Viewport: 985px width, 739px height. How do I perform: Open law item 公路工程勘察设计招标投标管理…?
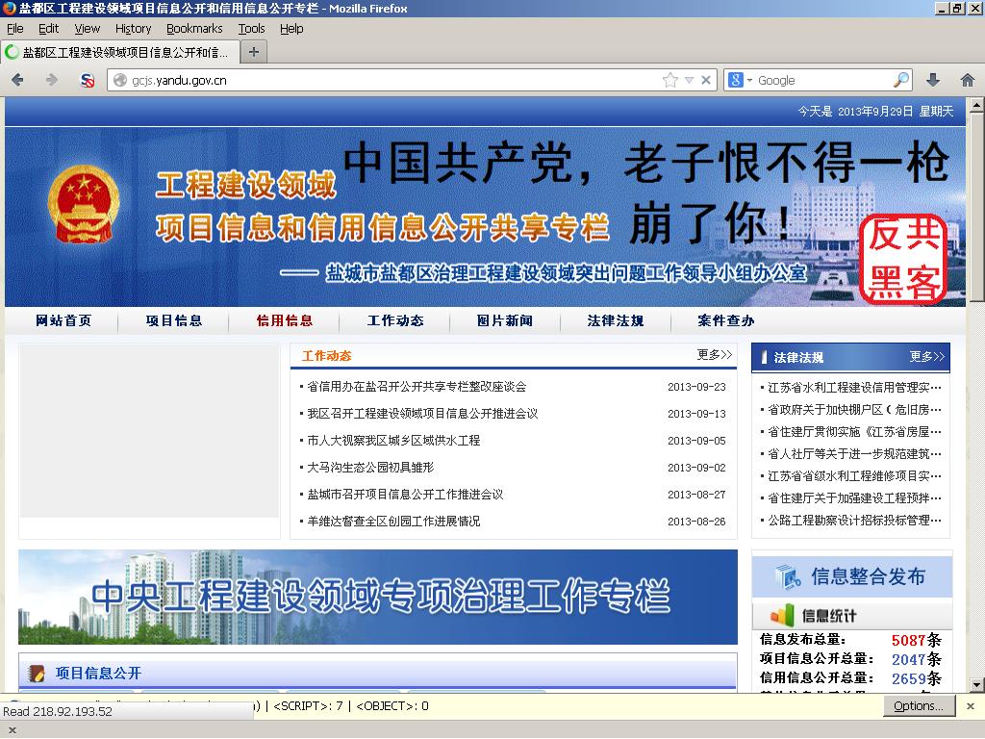[854, 521]
